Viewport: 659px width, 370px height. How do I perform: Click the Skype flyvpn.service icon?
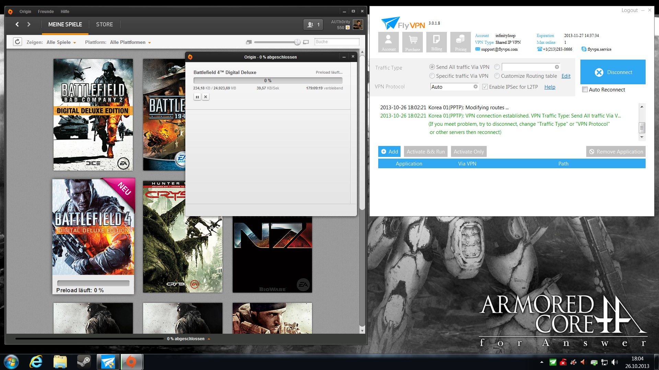pos(584,49)
